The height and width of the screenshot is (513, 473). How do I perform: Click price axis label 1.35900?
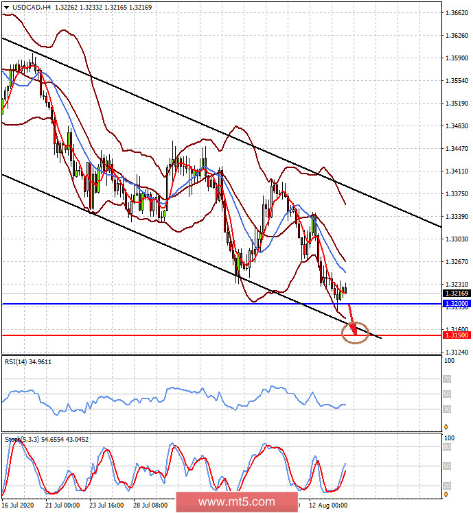457,58
